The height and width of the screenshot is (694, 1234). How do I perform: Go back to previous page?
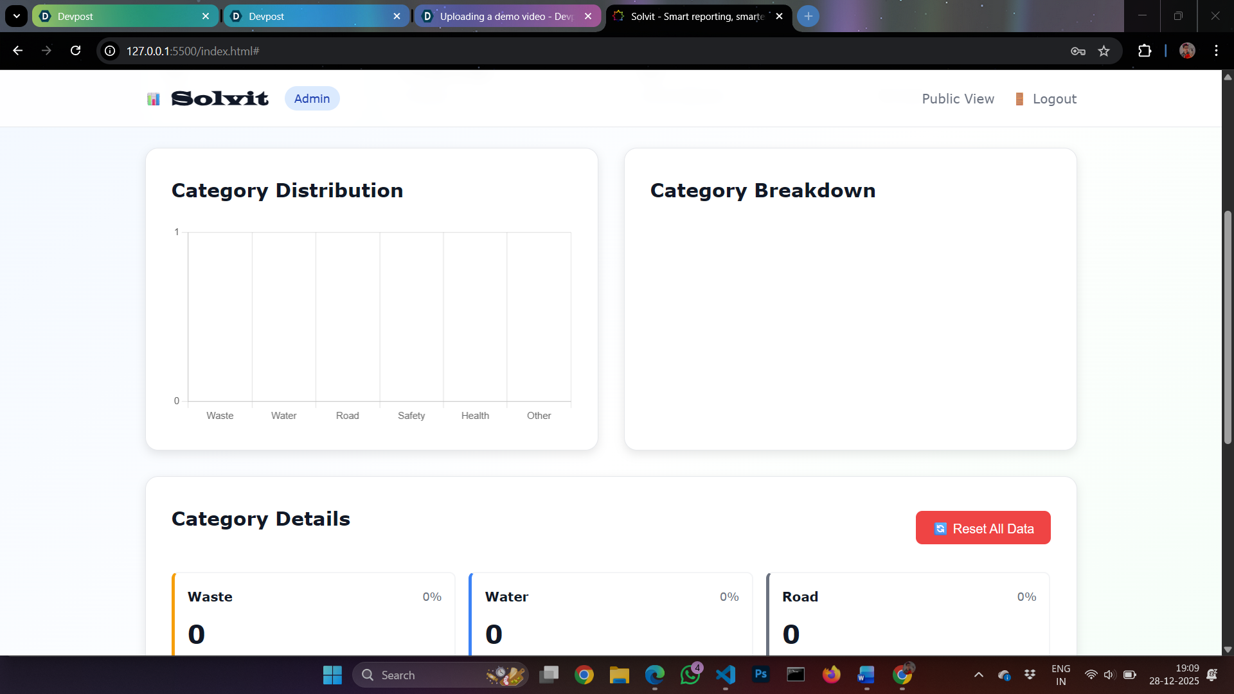(x=17, y=51)
